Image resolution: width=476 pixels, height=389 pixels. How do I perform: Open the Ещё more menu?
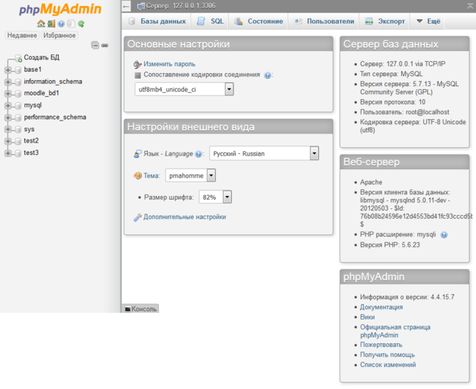coord(428,21)
